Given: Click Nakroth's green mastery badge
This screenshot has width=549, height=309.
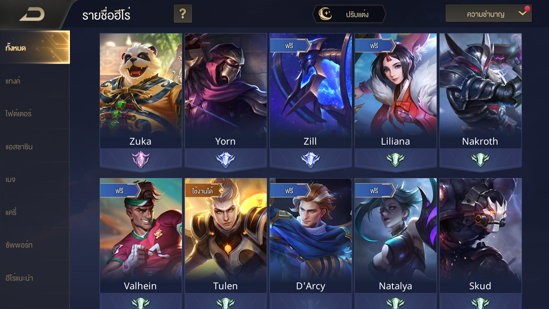Looking at the screenshot, I should [480, 160].
